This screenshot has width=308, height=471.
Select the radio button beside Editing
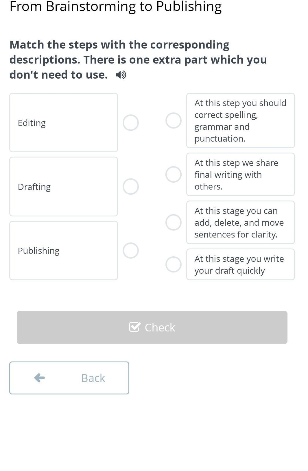pos(131,123)
